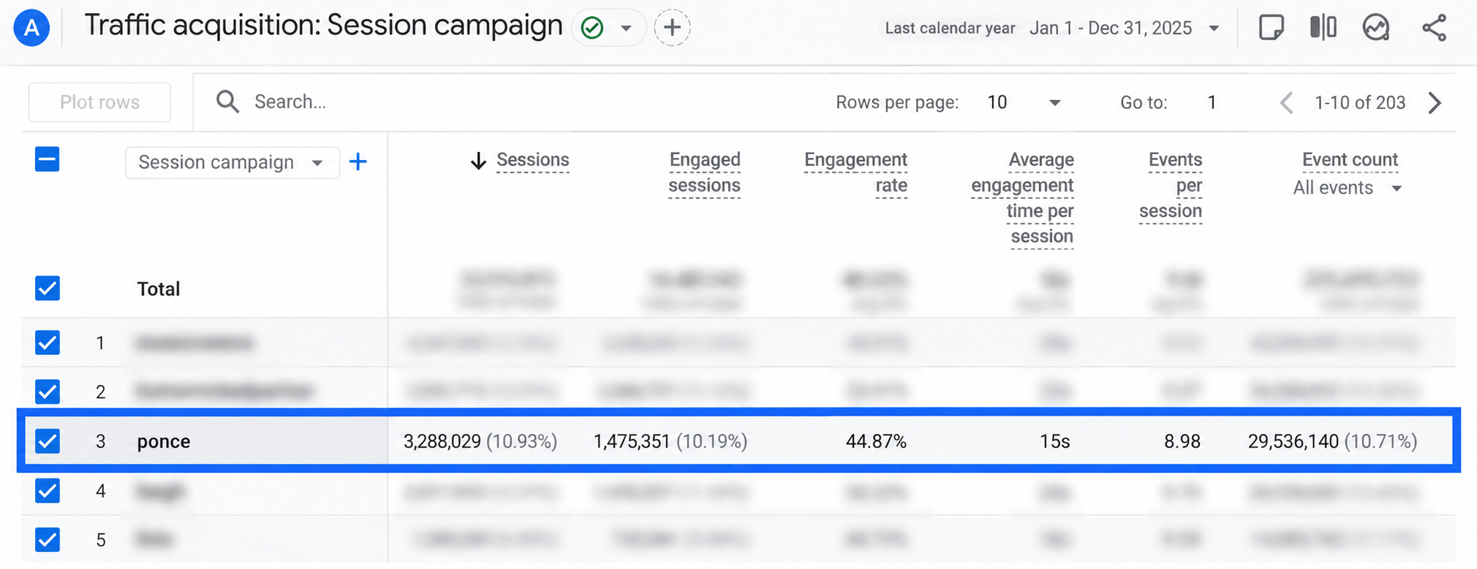Open the compare columns icon
This screenshot has height=569, width=1477.
pos(1323,28)
